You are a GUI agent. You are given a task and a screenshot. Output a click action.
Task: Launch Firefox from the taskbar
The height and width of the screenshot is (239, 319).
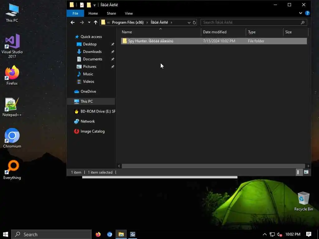[x=98, y=234]
